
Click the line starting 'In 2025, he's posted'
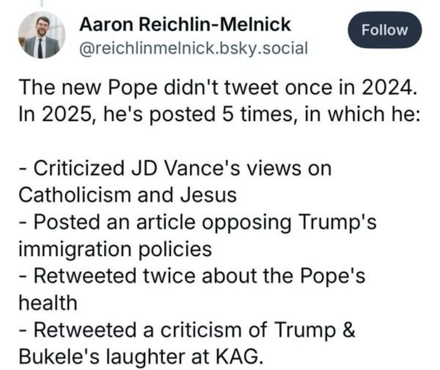(220, 115)
